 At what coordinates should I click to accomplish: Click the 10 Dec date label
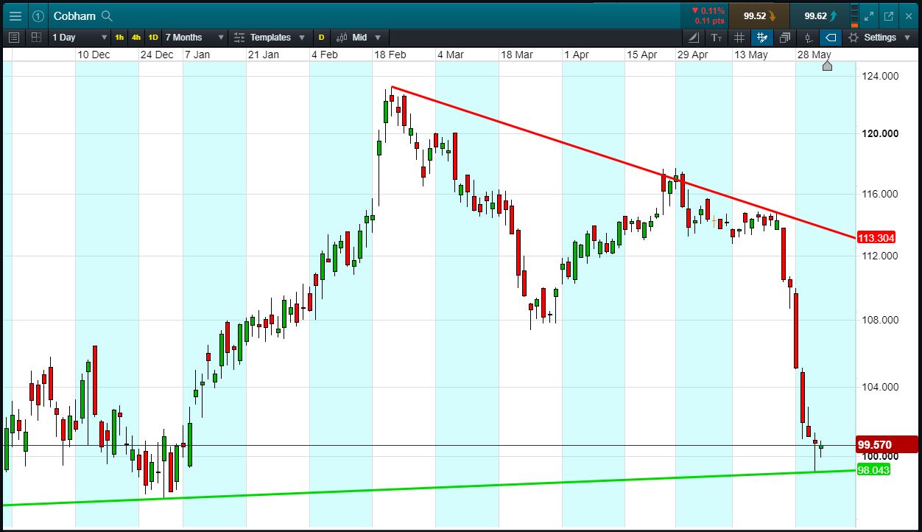point(94,55)
